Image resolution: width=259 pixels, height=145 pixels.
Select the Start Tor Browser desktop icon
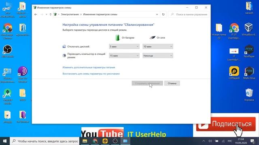(x=23, y=74)
